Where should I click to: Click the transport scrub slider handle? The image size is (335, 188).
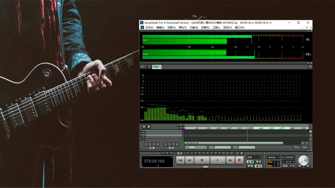pos(205,167)
